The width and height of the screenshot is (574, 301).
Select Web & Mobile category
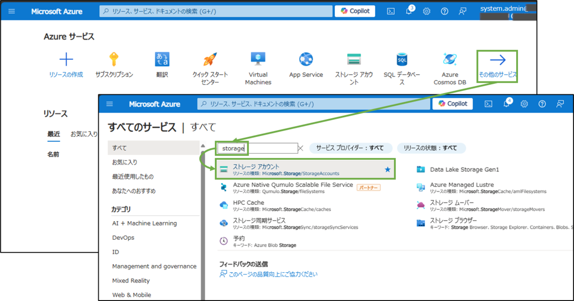(132, 295)
